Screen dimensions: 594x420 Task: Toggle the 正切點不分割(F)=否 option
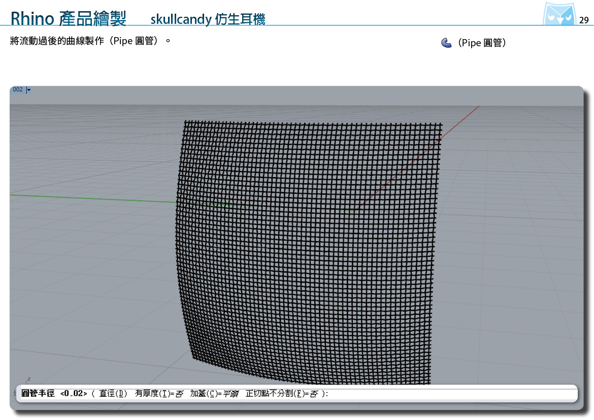pyautogui.click(x=282, y=394)
